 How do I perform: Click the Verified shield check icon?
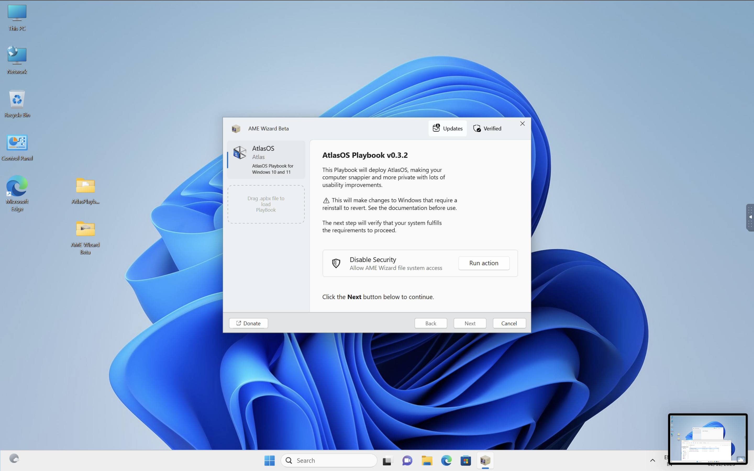click(x=477, y=128)
